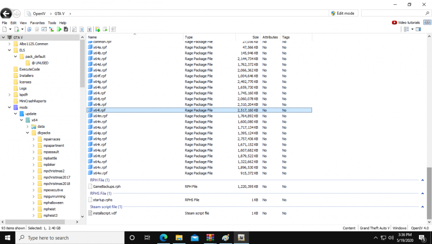Open the Tools menu
This screenshot has height=244, width=432.
pos(52,23)
